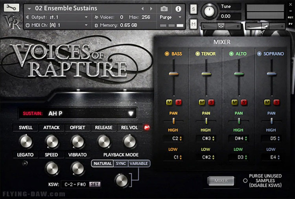
Task: Turn the SWELL knob
Action: pos(26,141)
